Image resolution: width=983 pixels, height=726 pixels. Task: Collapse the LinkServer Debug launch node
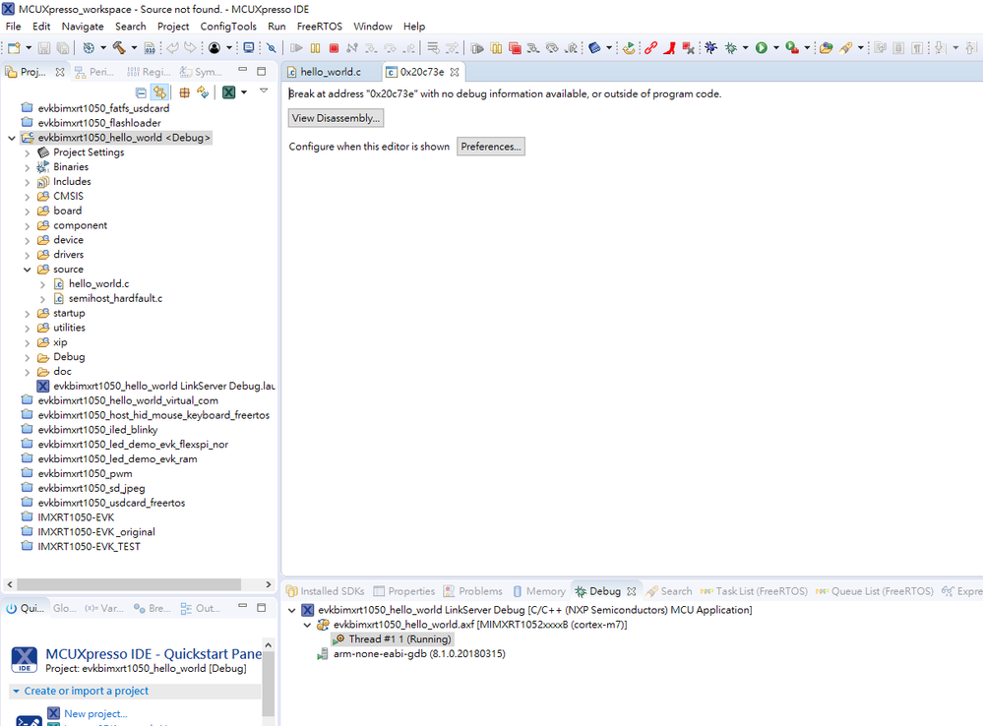pos(291,610)
